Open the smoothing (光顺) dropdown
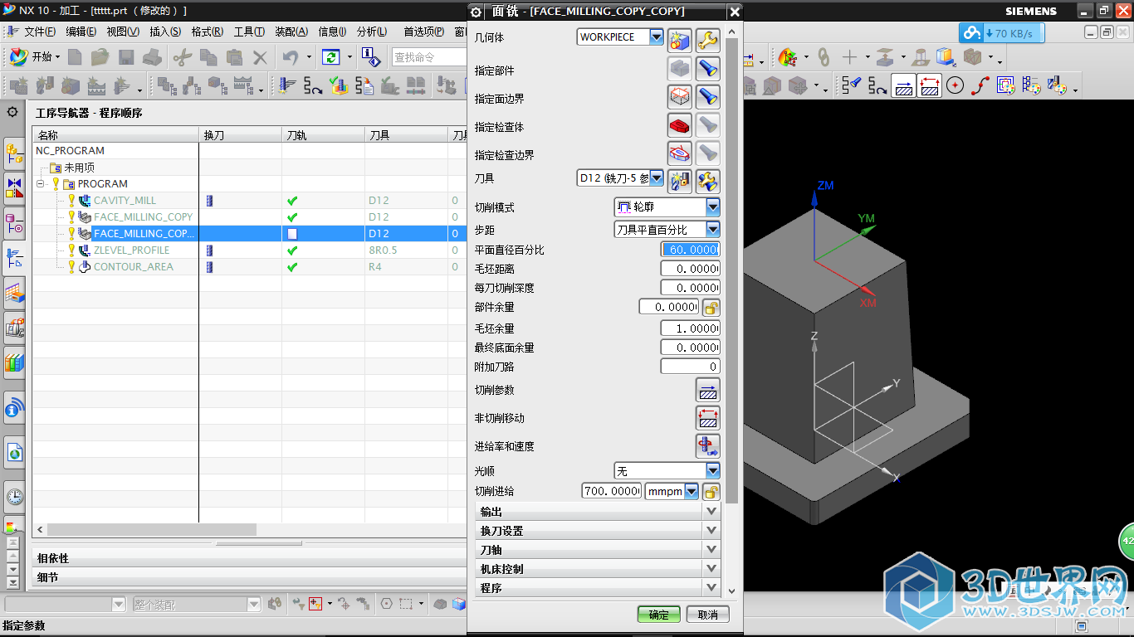Image resolution: width=1134 pixels, height=637 pixels. click(x=712, y=470)
